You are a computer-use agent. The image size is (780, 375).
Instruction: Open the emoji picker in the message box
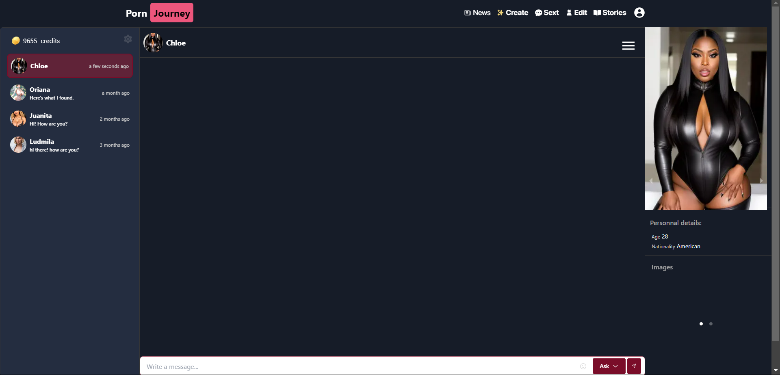click(x=583, y=366)
